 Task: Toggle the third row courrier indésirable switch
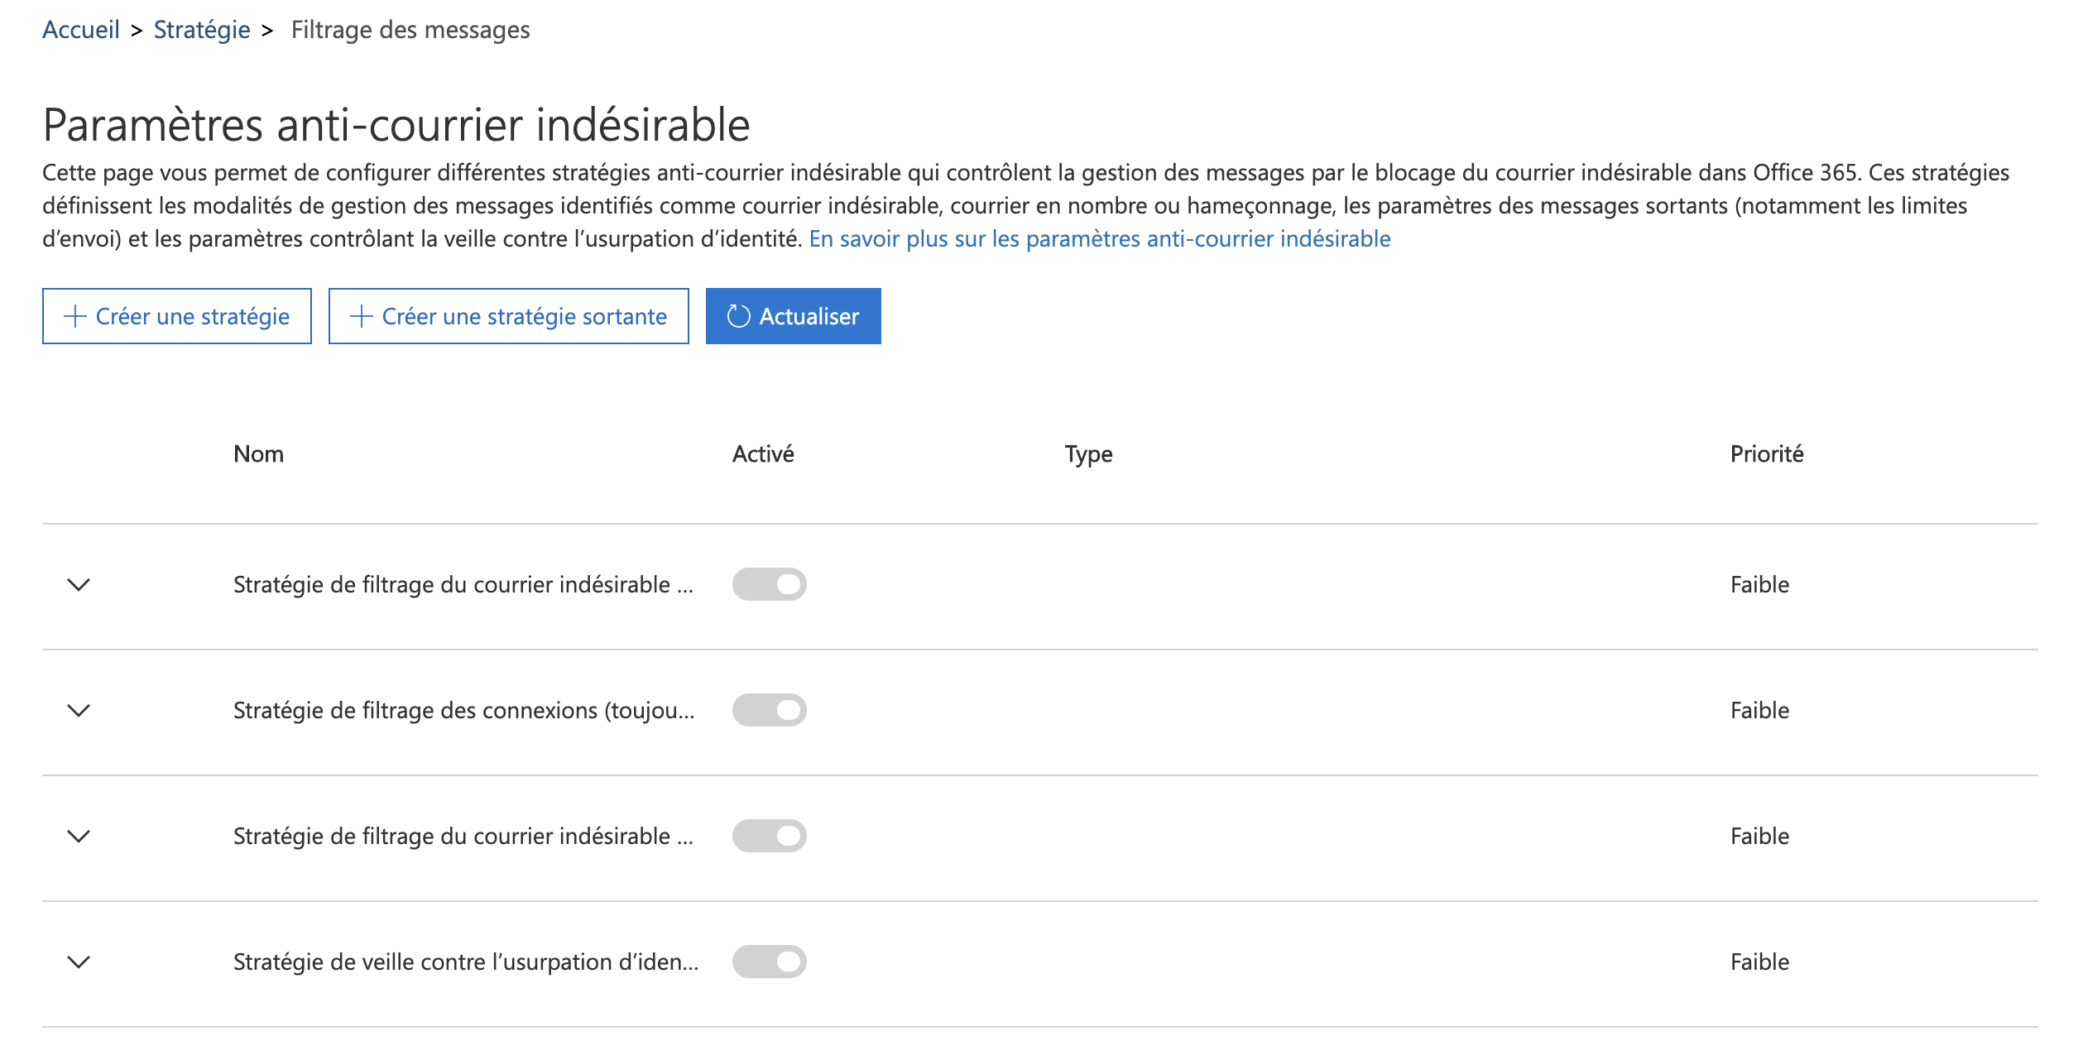[x=770, y=836]
